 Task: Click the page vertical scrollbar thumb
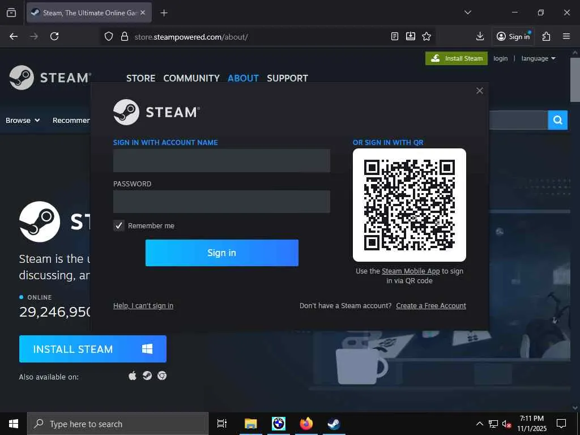pyautogui.click(x=575, y=79)
